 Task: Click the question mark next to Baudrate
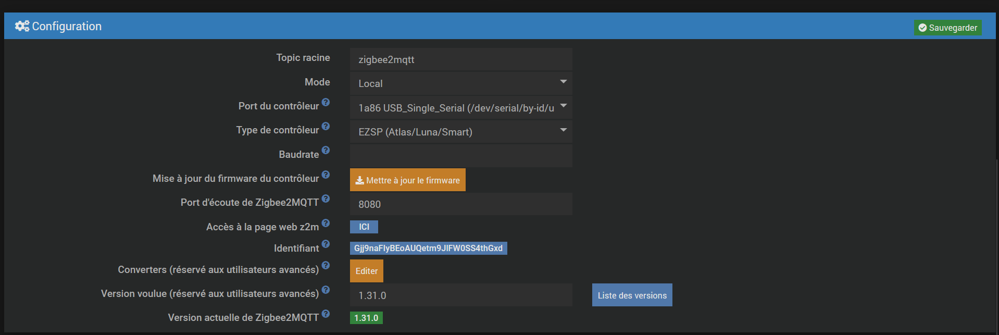[x=326, y=150]
